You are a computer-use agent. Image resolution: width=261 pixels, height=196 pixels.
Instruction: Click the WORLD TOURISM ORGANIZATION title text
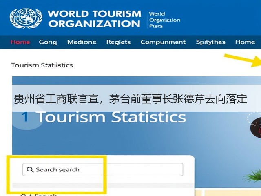94,19
